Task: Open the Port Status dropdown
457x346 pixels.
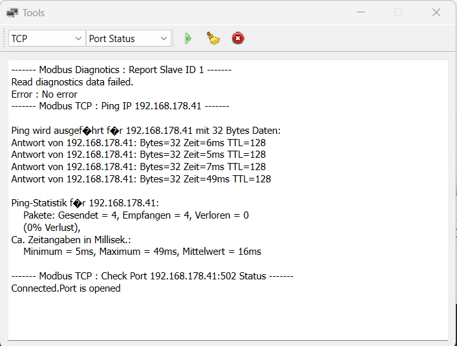Action: coord(129,38)
